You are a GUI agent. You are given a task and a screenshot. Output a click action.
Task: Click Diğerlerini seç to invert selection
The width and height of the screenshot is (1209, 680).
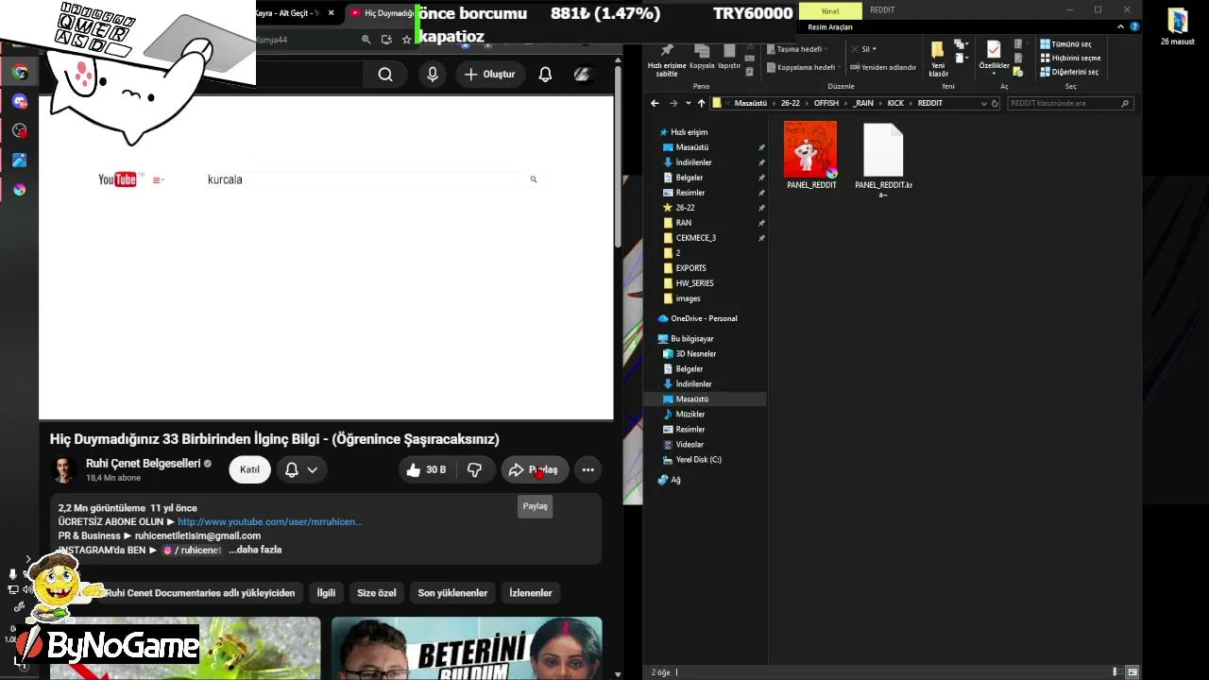[1069, 72]
